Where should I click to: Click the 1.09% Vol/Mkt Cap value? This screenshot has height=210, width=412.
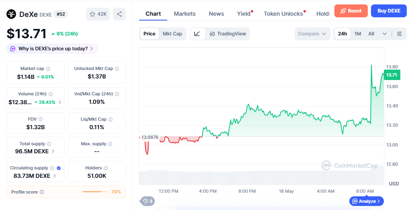pyautogui.click(x=97, y=102)
